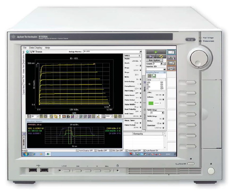Toggle the Multi Display OFF checkbox
This screenshot has height=192, width=231.
[77, 151]
